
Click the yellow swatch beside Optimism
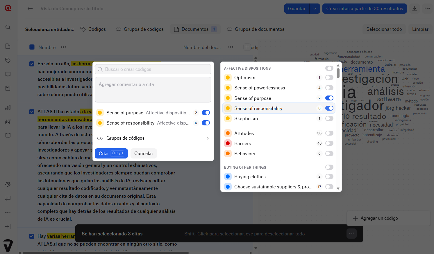click(x=228, y=78)
